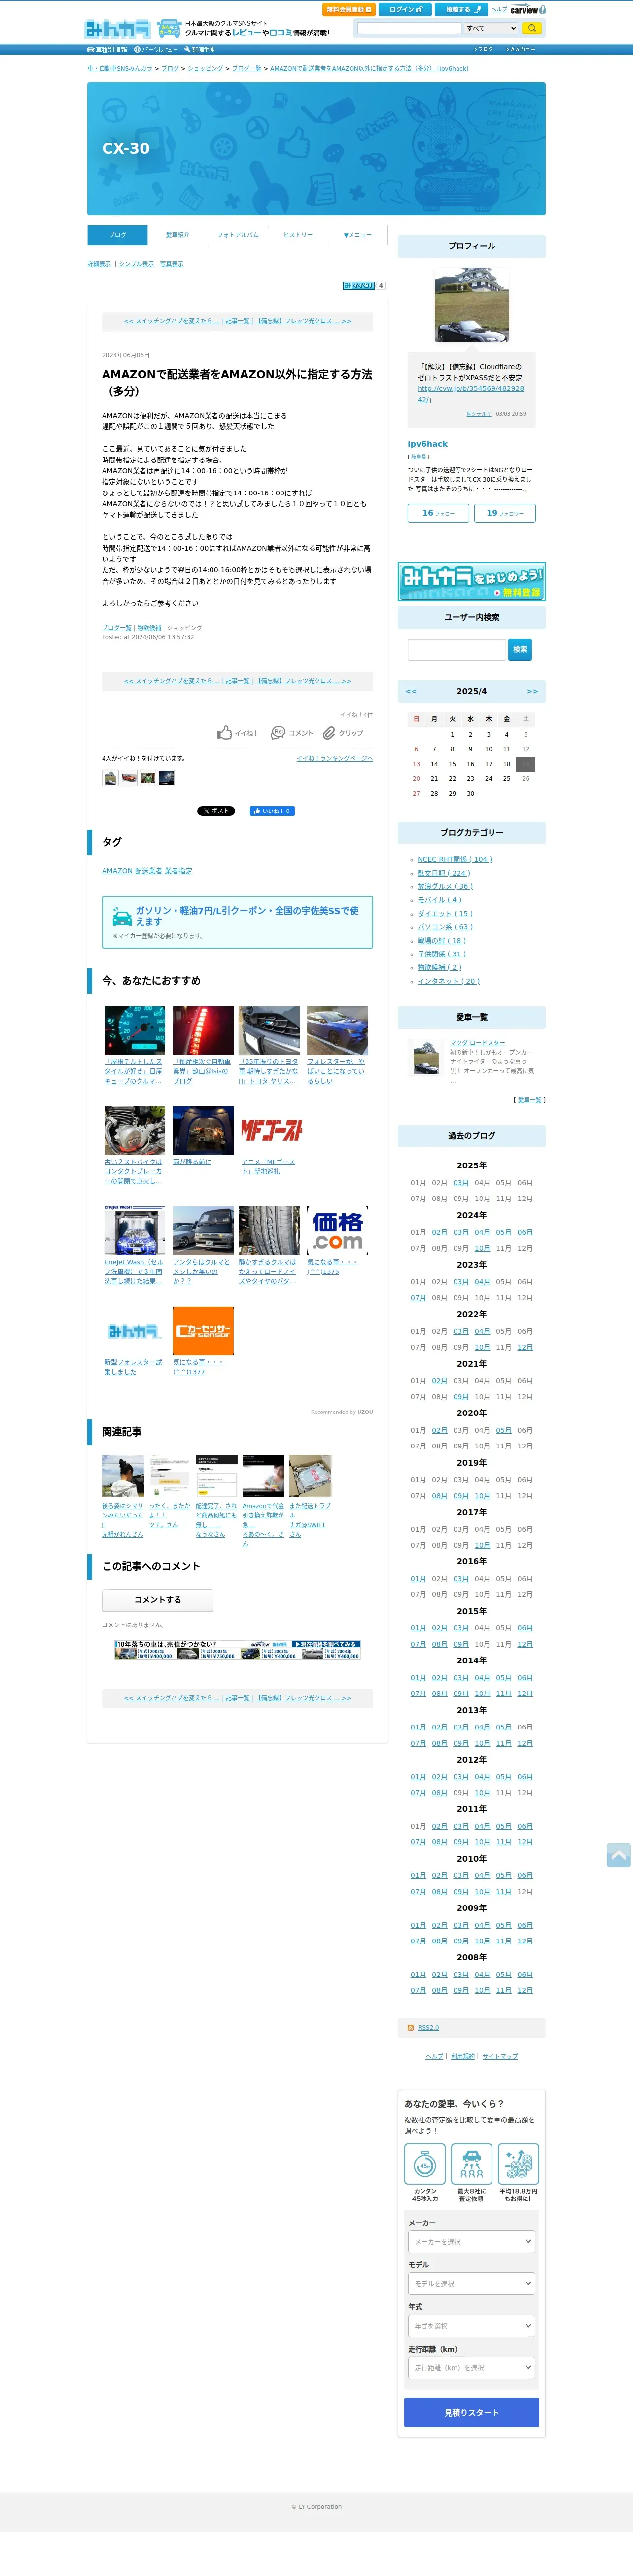
Task: Click the carview logo in header
Action: point(527,10)
